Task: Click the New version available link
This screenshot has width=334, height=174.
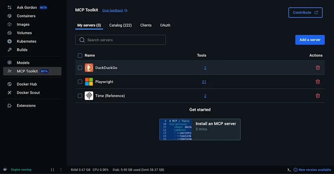Action: [315, 170]
